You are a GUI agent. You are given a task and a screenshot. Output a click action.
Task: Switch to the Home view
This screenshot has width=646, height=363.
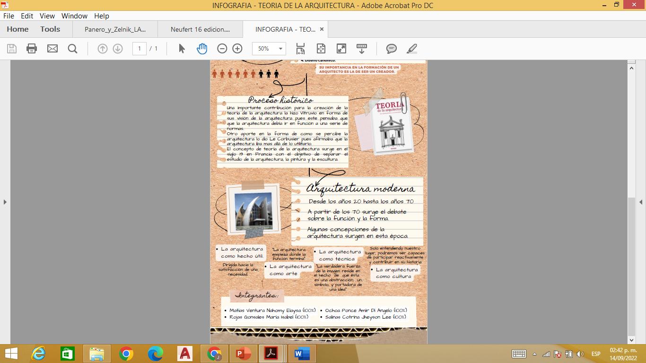[17, 29]
